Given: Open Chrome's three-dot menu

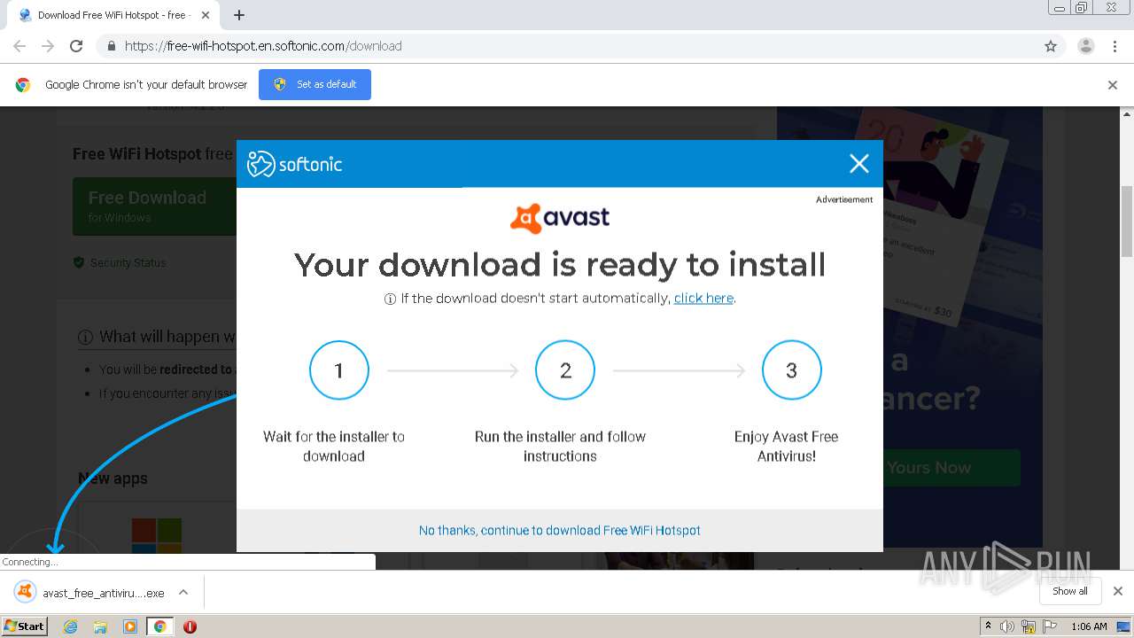Looking at the screenshot, I should pyautogui.click(x=1115, y=46).
